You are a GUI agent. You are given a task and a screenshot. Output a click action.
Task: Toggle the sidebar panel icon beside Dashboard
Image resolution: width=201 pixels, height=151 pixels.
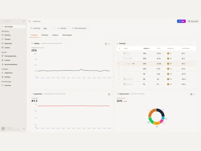click(30, 21)
